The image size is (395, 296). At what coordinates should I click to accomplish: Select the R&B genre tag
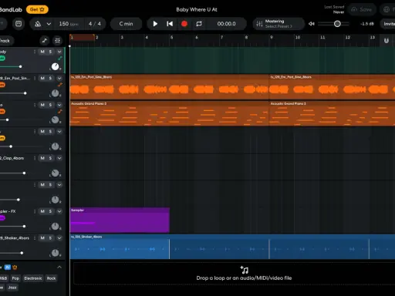pyautogui.click(x=4, y=278)
